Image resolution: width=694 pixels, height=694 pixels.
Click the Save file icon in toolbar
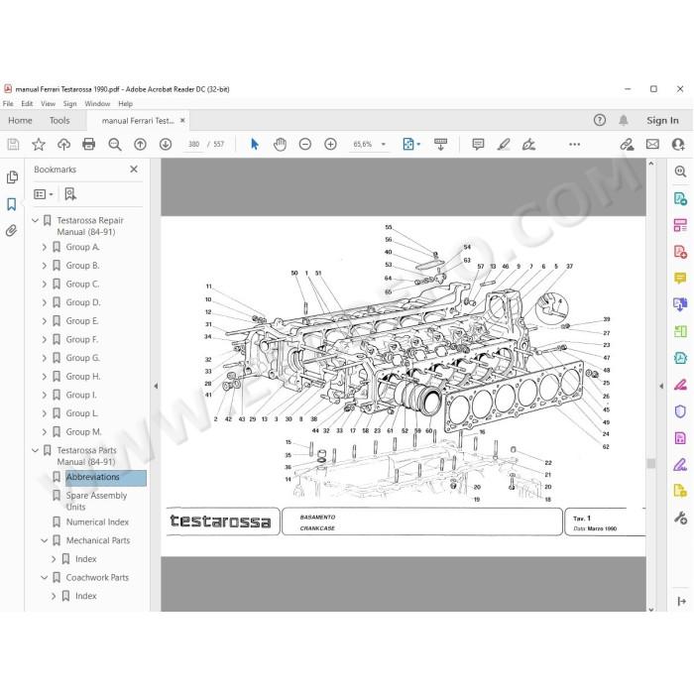pos(13,145)
